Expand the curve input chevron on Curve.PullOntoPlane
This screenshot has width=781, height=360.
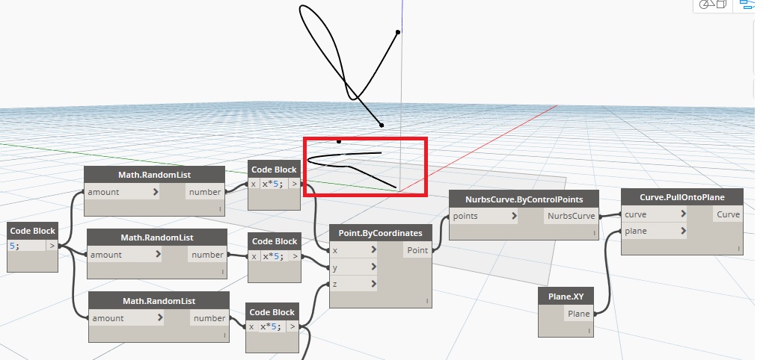(x=684, y=214)
